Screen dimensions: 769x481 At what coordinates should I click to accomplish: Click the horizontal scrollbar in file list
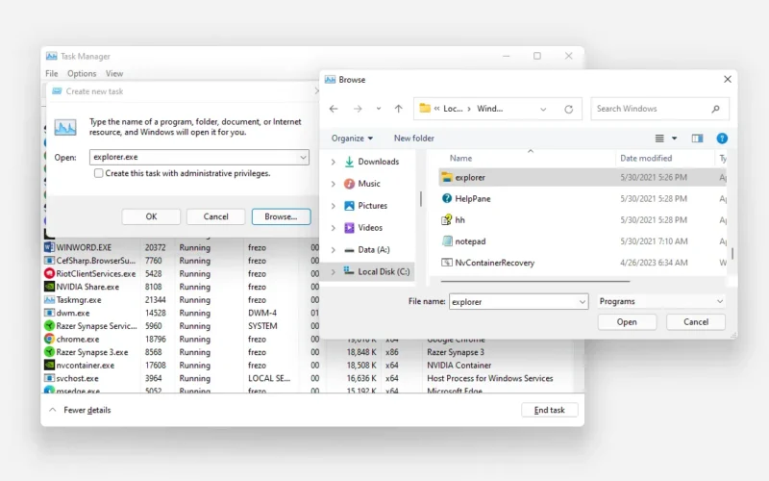point(535,282)
